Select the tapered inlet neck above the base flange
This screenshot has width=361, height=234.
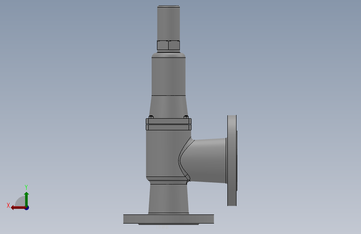(169, 199)
